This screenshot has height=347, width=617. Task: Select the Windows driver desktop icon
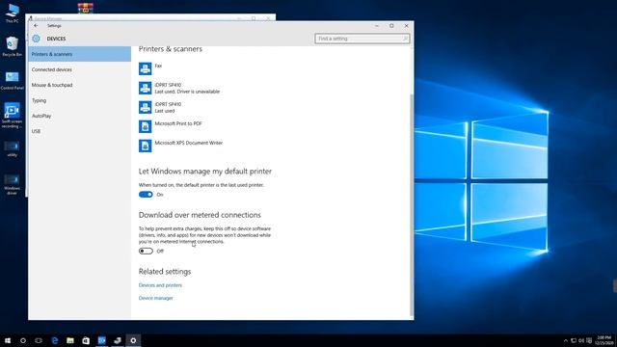point(12,184)
